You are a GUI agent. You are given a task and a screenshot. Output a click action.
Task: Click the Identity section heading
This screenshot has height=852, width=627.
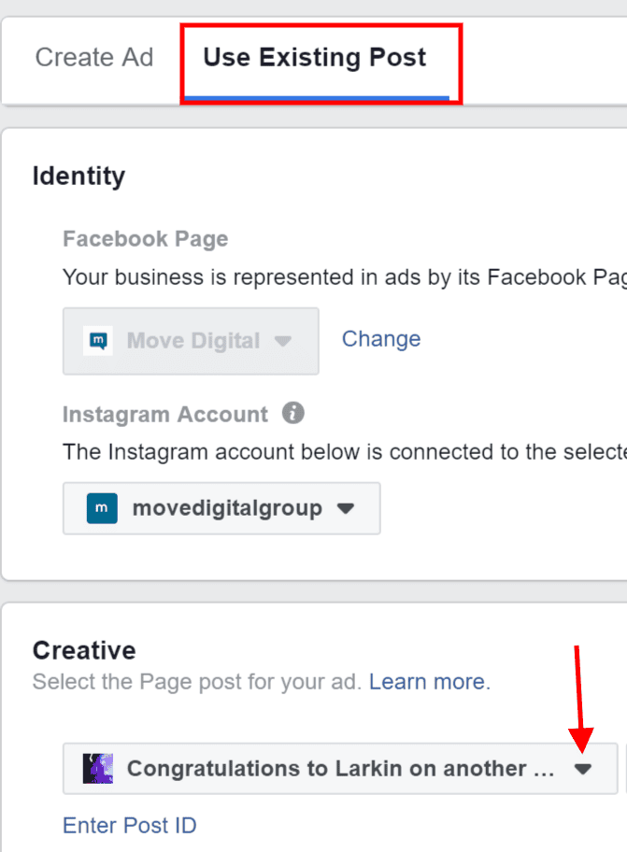click(78, 176)
